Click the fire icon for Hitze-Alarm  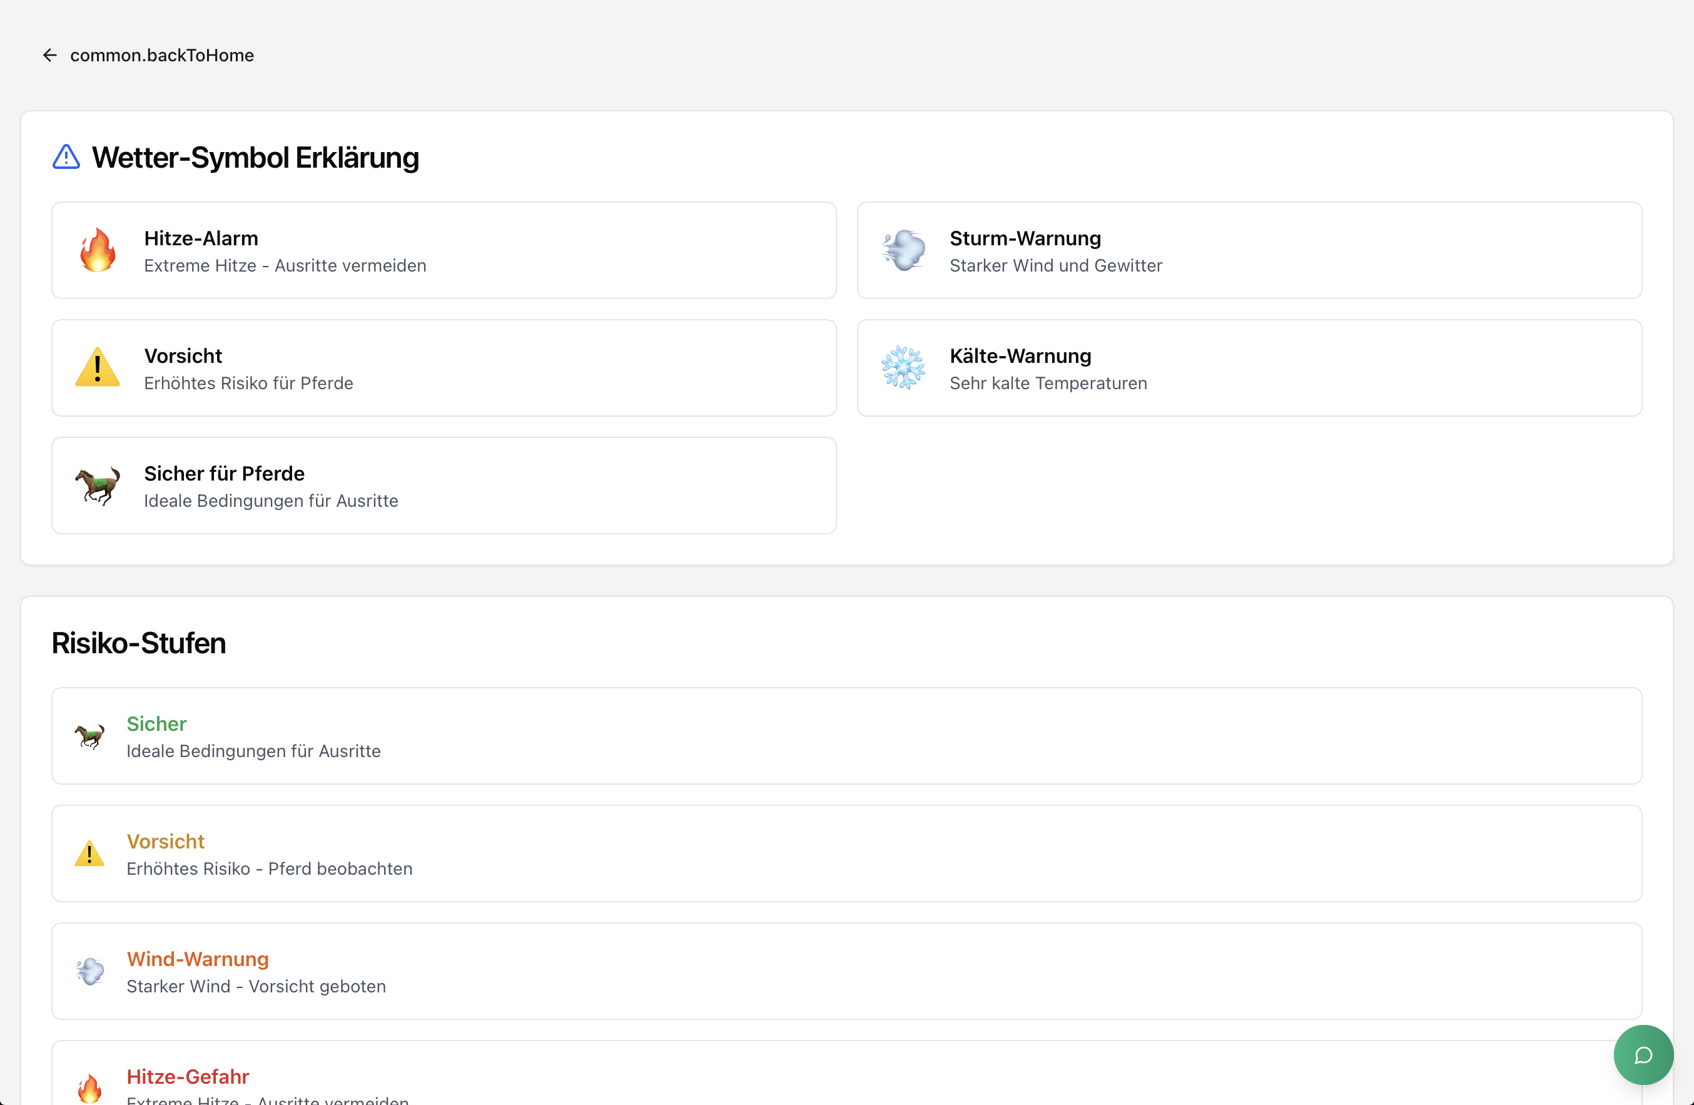(98, 251)
